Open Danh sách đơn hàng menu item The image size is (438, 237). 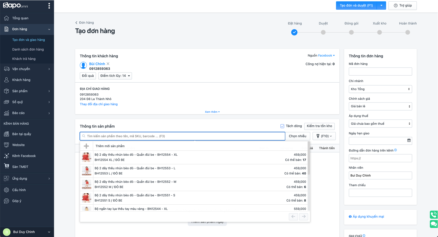[28, 49]
